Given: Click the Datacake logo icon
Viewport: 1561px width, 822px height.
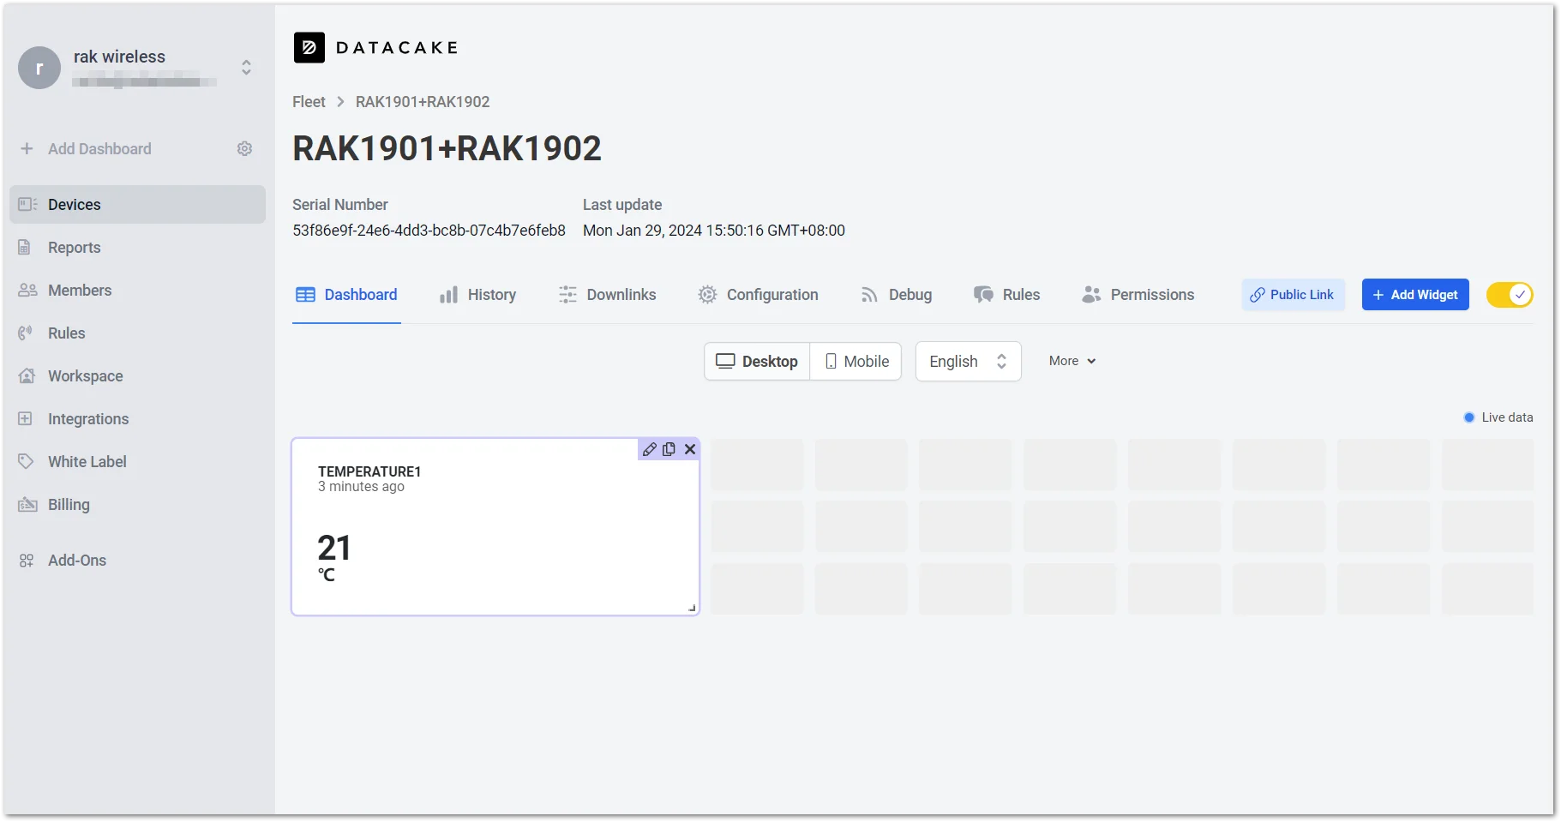Looking at the screenshot, I should [x=309, y=48].
